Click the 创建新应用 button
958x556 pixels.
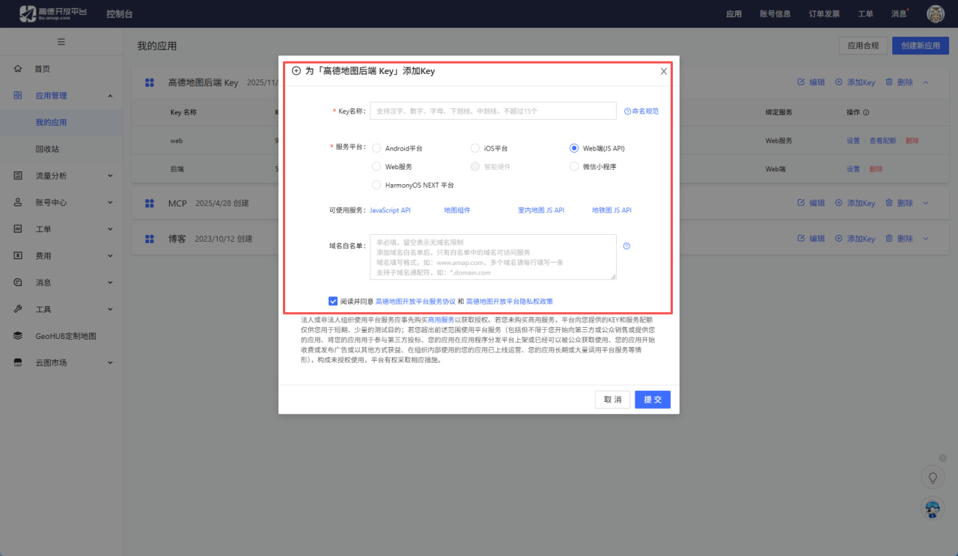pos(921,46)
